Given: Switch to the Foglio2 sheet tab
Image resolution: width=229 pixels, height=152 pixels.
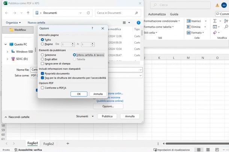Looking at the screenshot, I should coord(49,144).
